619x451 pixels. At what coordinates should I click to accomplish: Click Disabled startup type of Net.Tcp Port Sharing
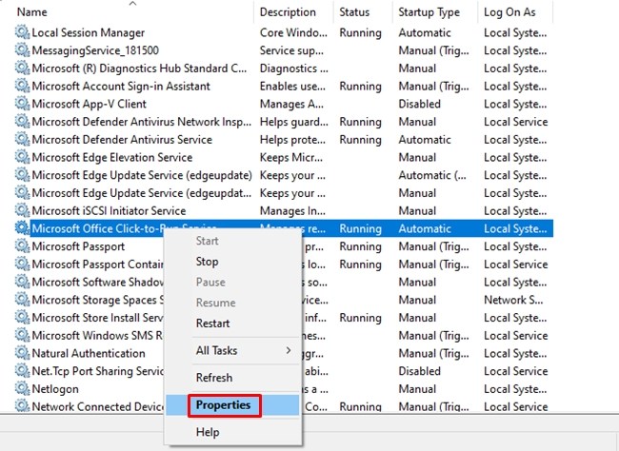pyautogui.click(x=419, y=371)
